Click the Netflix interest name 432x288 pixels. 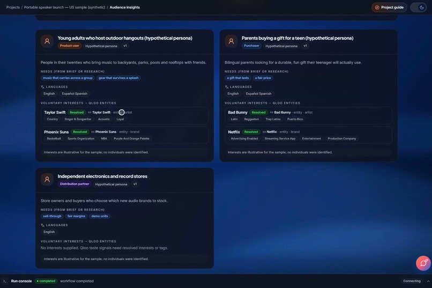click(x=234, y=132)
